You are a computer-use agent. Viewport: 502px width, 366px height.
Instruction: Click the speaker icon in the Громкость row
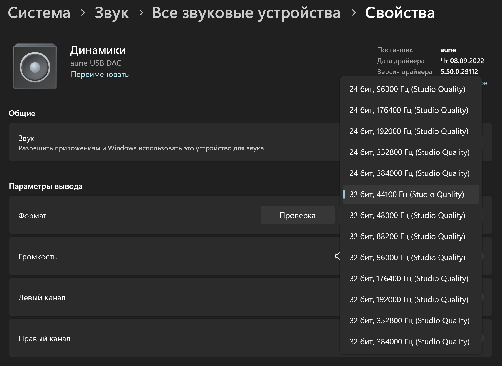(x=337, y=256)
